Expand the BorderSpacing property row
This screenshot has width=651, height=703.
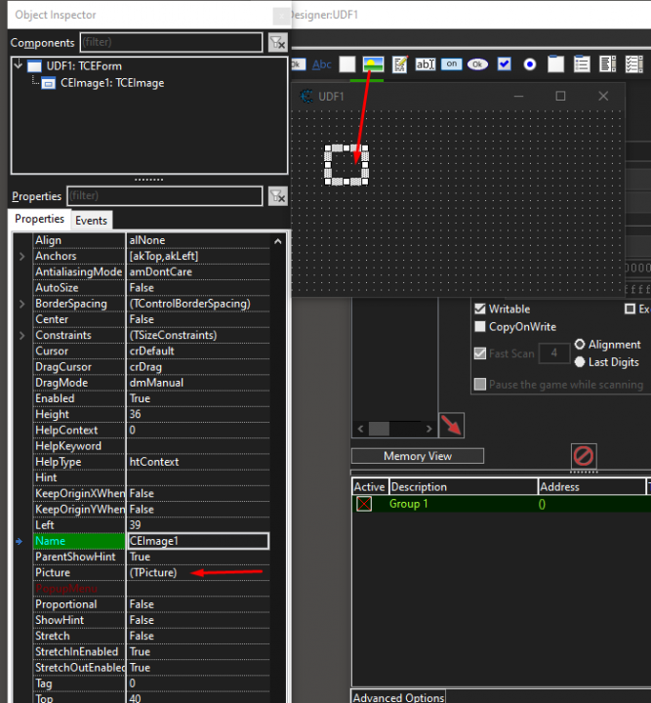click(21, 304)
